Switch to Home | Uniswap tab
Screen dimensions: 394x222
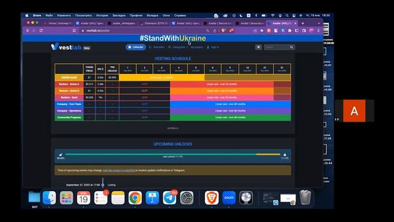pos(58,23)
